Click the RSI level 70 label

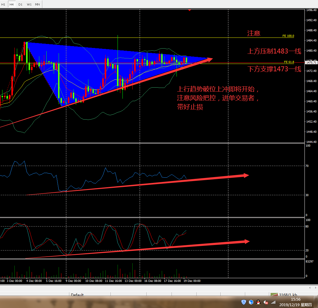point(307,166)
